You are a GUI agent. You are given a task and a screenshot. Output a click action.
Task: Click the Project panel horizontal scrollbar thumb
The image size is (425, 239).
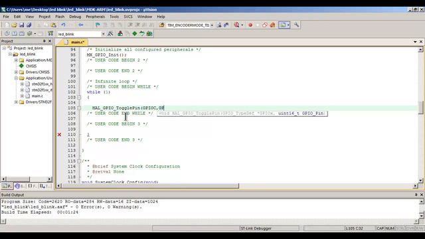point(18,179)
